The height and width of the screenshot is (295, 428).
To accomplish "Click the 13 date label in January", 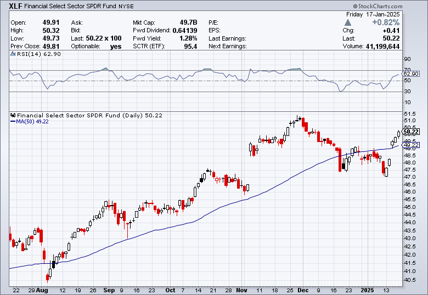I will (386, 291).
